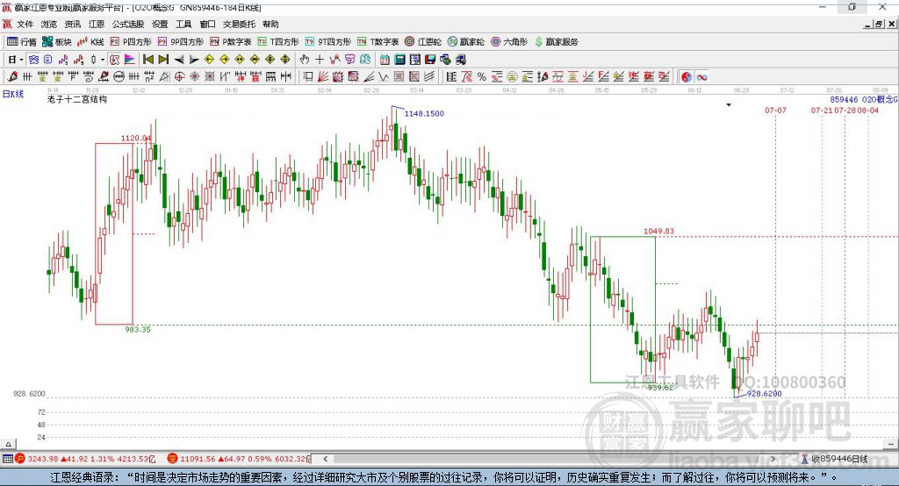899x486 pixels.
Task: Jump to first bar with skip-start icon
Action: pyautogui.click(x=147, y=60)
